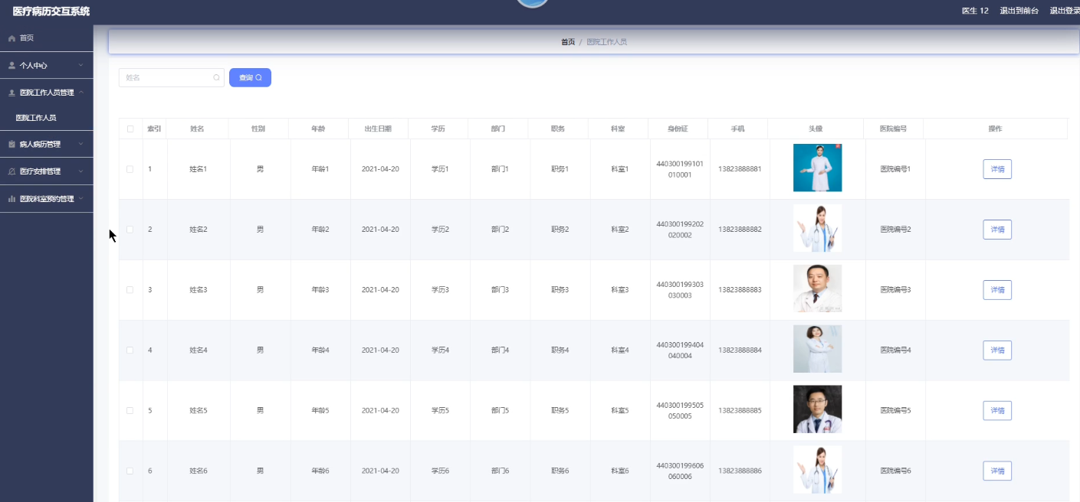Select the 医院工作人员 submenu item
1080x502 pixels.
pos(47,118)
